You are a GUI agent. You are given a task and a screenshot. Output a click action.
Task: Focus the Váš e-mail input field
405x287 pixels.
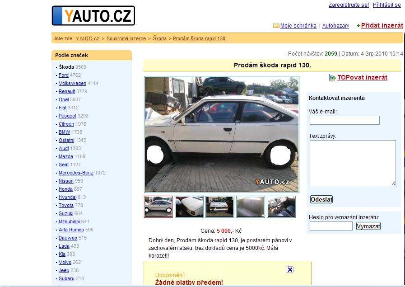[344, 120]
